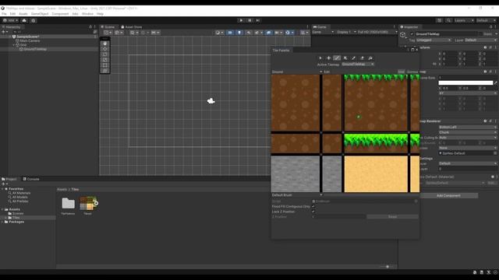499x280 pixels.
Task: Open the Assets menu
Action: point(23,14)
